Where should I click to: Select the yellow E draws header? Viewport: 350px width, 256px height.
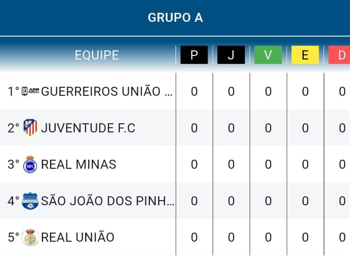point(305,55)
